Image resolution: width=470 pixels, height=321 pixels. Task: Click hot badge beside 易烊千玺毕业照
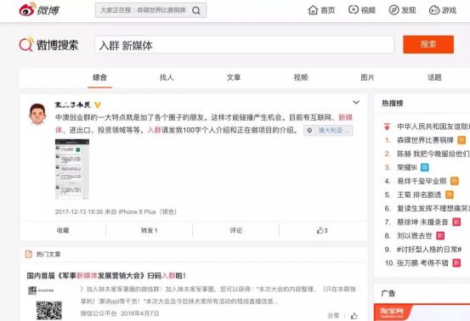(455, 181)
